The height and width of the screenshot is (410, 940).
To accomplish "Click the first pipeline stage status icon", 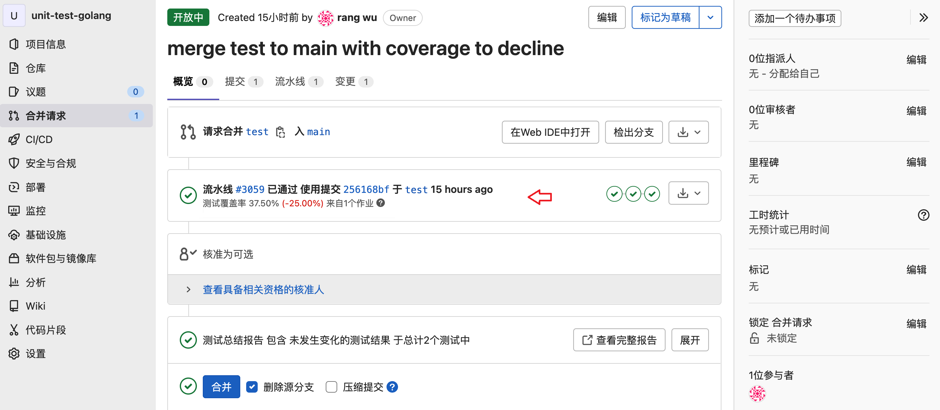I will pos(614,194).
